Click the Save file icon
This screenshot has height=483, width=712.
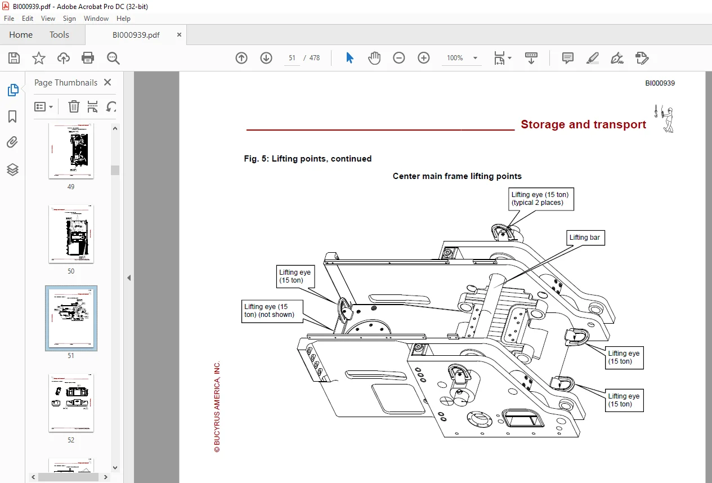(14, 58)
